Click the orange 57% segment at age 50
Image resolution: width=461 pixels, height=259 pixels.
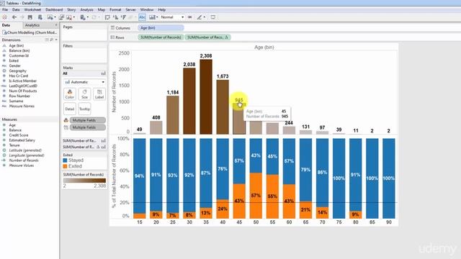point(256,196)
